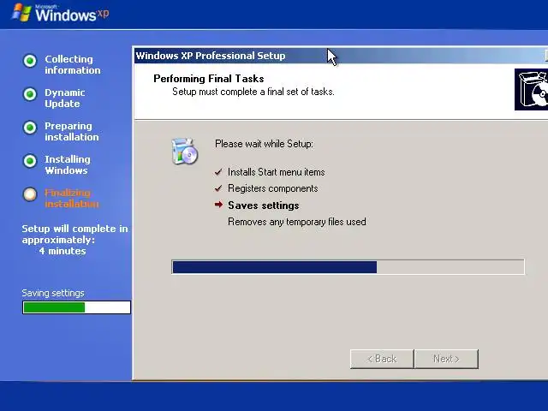Click the 'Saving settings' status label
Screen dimensions: 548x411
pos(53,293)
